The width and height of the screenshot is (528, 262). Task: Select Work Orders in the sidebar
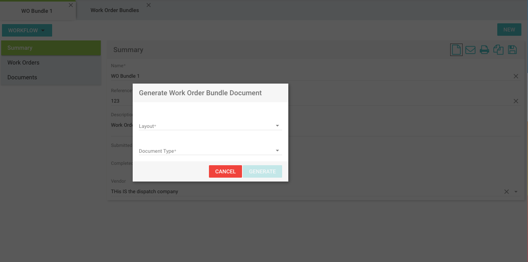click(23, 63)
